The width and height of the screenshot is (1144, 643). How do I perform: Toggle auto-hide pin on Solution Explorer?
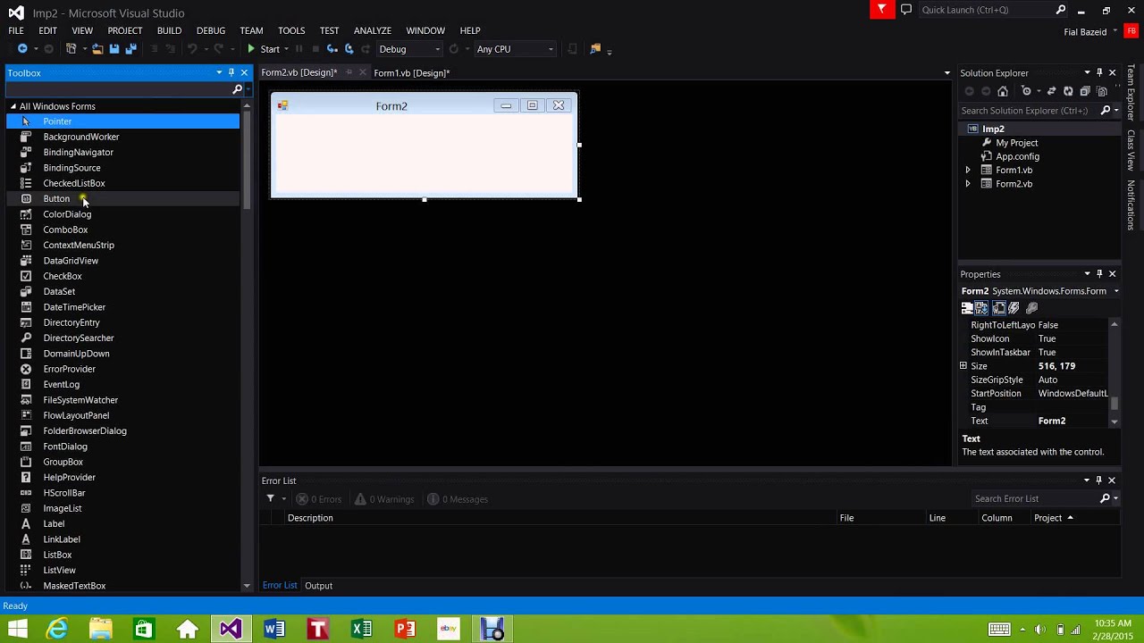(1099, 72)
